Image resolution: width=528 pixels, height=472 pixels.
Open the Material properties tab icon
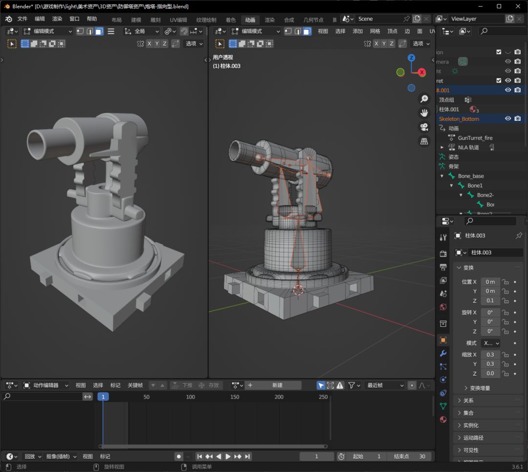click(x=443, y=419)
